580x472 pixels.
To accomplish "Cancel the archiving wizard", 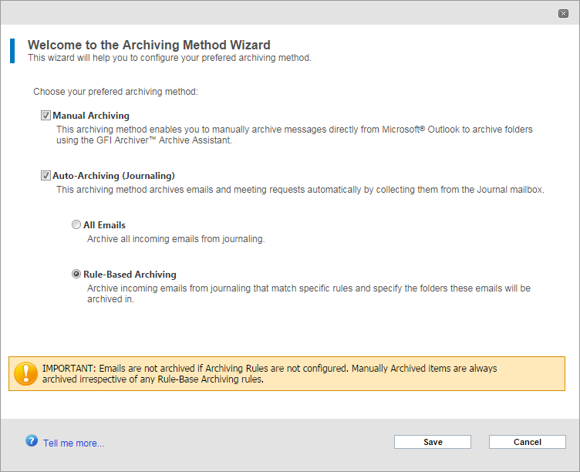I will (527, 442).
